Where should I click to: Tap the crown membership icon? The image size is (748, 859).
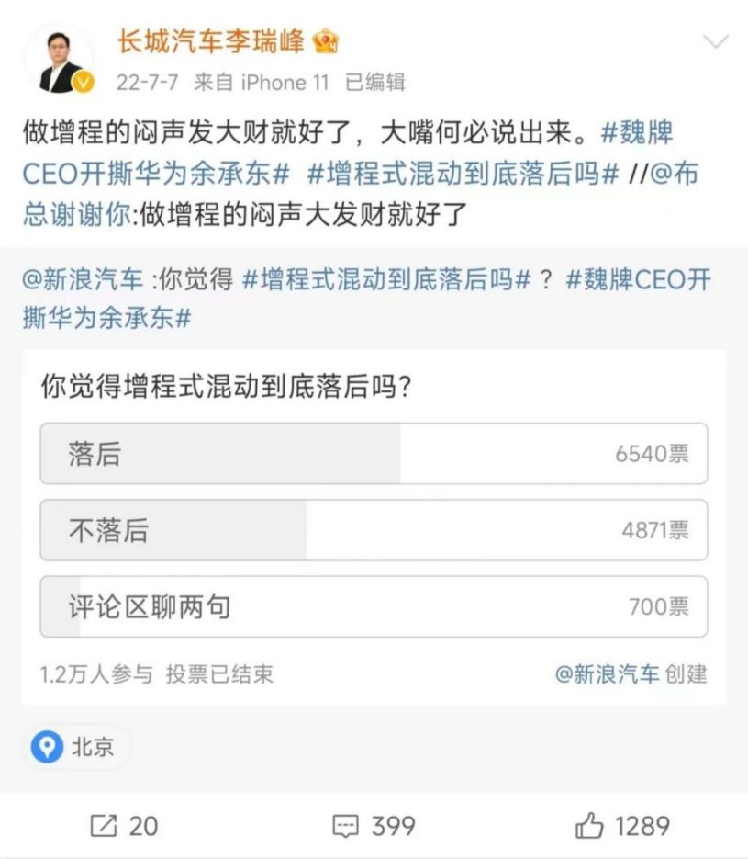tap(326, 41)
